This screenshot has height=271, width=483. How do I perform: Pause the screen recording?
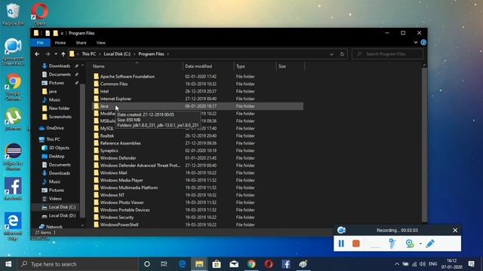341,244
